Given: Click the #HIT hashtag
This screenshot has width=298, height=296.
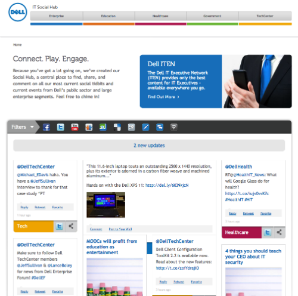Looking at the screenshot, I should point(249,200).
